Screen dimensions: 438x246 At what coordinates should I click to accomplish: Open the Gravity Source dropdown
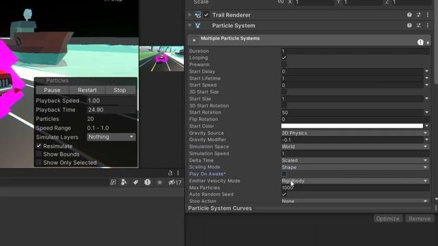pyautogui.click(x=355, y=133)
